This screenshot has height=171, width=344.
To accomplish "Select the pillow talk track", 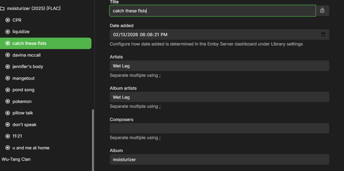I will tap(23, 113).
